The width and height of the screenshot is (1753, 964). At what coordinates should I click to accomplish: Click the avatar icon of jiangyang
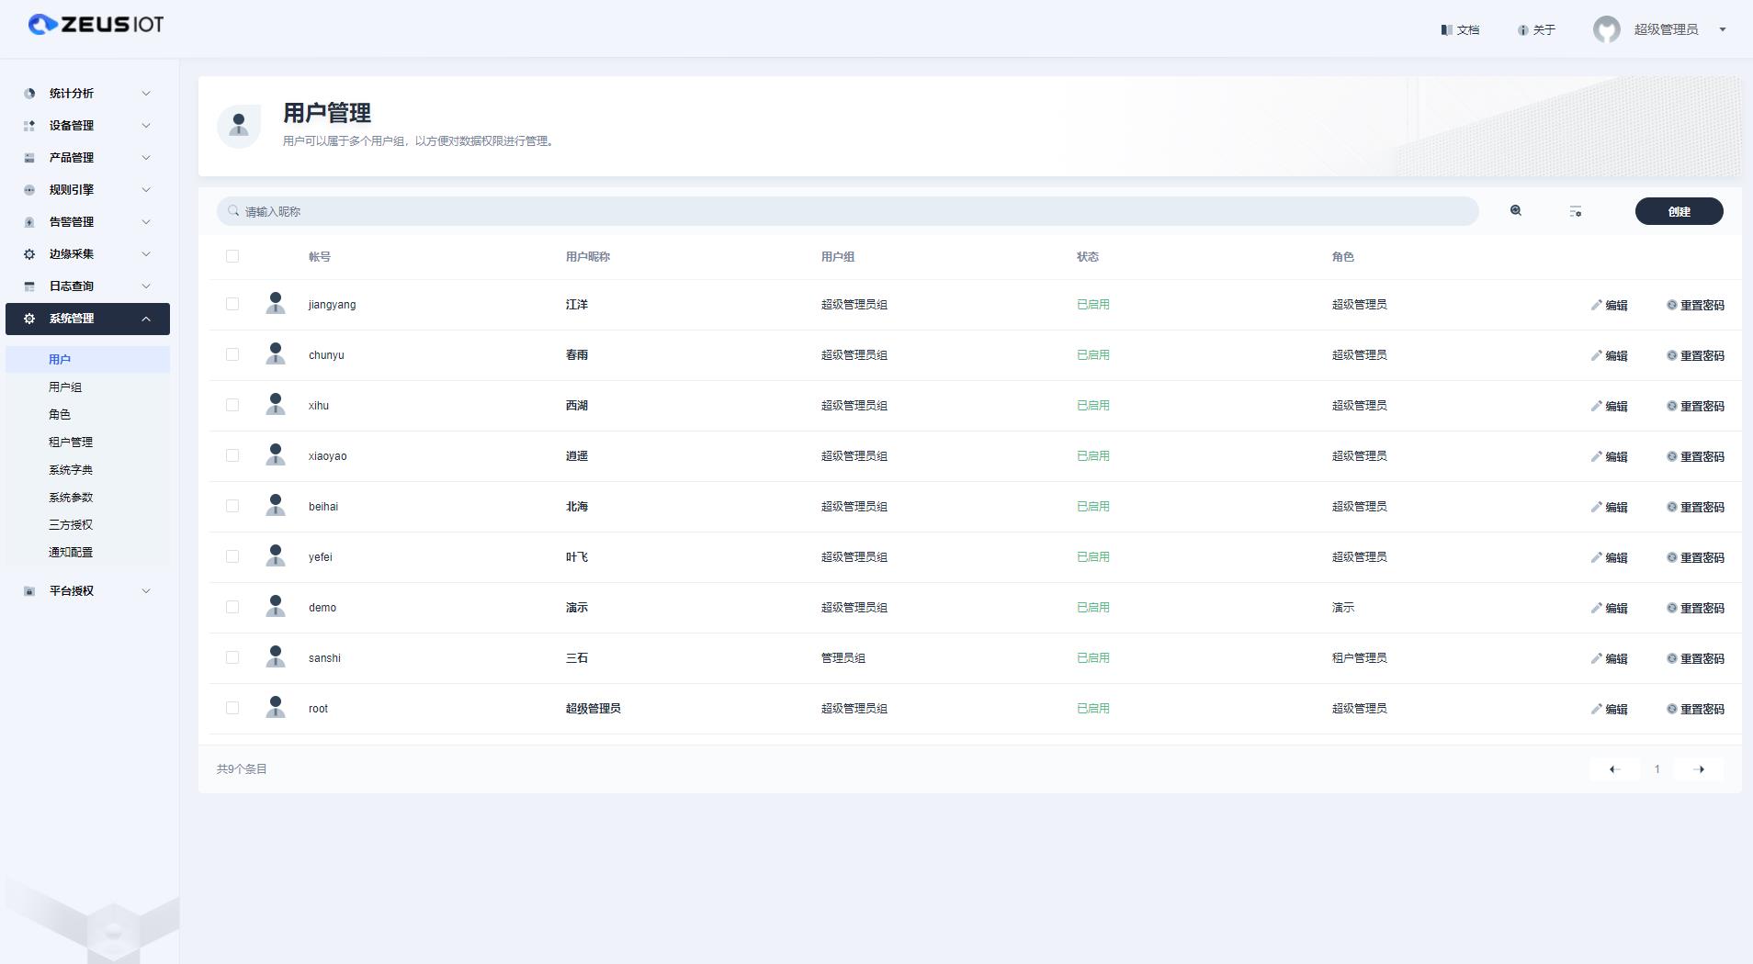[275, 303]
